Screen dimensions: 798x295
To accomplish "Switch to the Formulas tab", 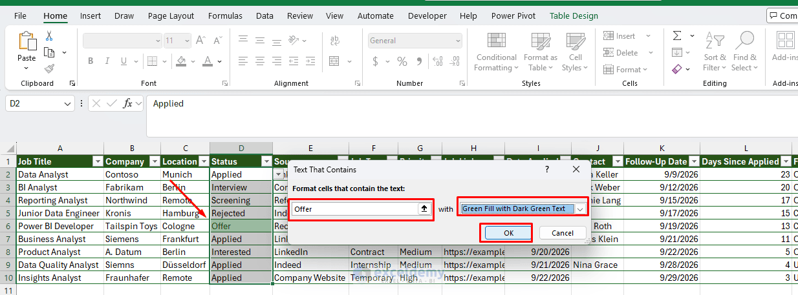I will pyautogui.click(x=226, y=15).
